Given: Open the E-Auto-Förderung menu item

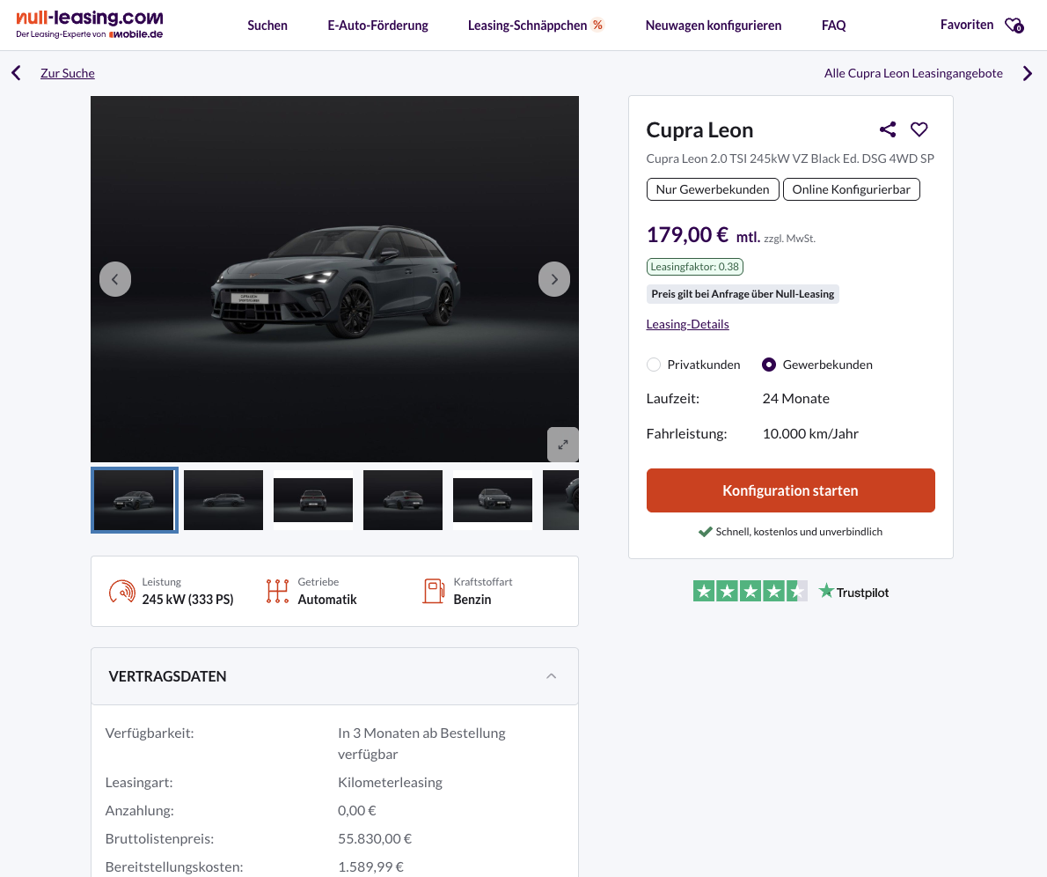Looking at the screenshot, I should click(377, 26).
